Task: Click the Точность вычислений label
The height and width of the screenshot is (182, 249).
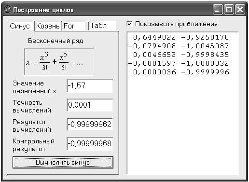Action: (x=32, y=107)
